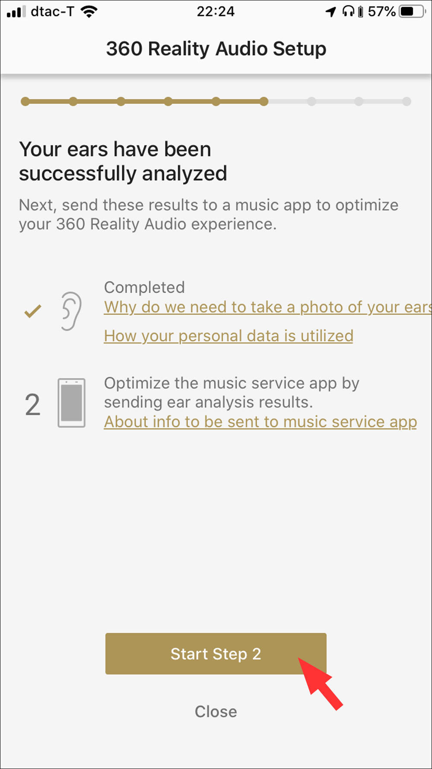
Task: Tap the Wi-Fi status icon
Action: [89, 12]
